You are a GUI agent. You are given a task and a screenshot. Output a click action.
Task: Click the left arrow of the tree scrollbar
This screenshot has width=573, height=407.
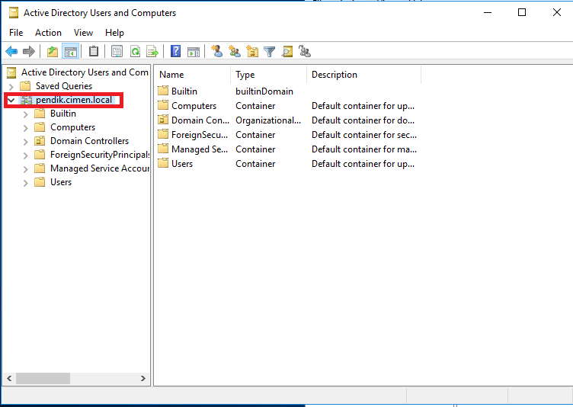click(x=9, y=379)
